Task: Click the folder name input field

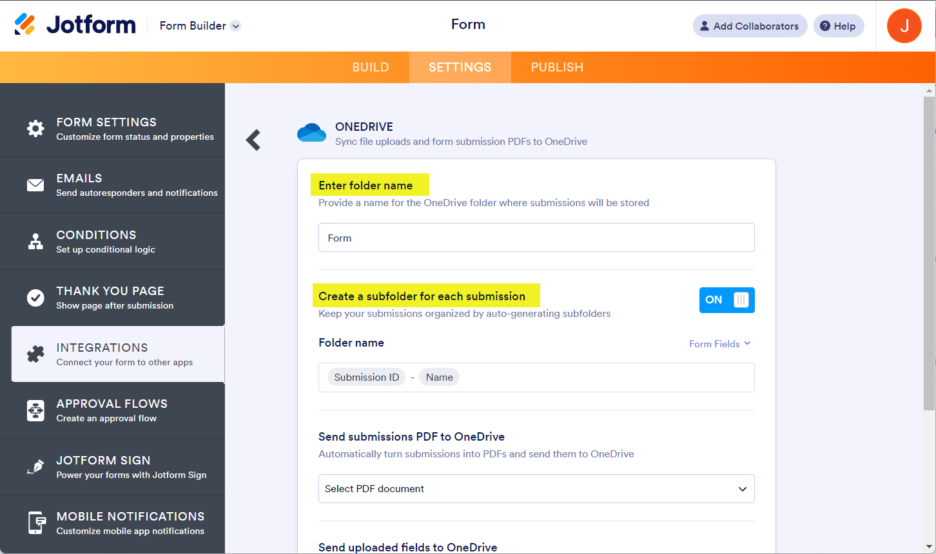Action: pos(536,238)
